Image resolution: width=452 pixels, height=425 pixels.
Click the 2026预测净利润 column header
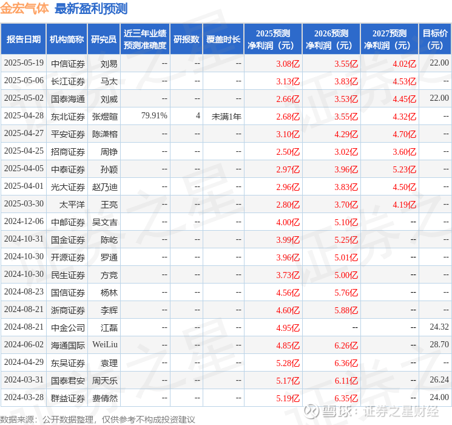pos(331,39)
